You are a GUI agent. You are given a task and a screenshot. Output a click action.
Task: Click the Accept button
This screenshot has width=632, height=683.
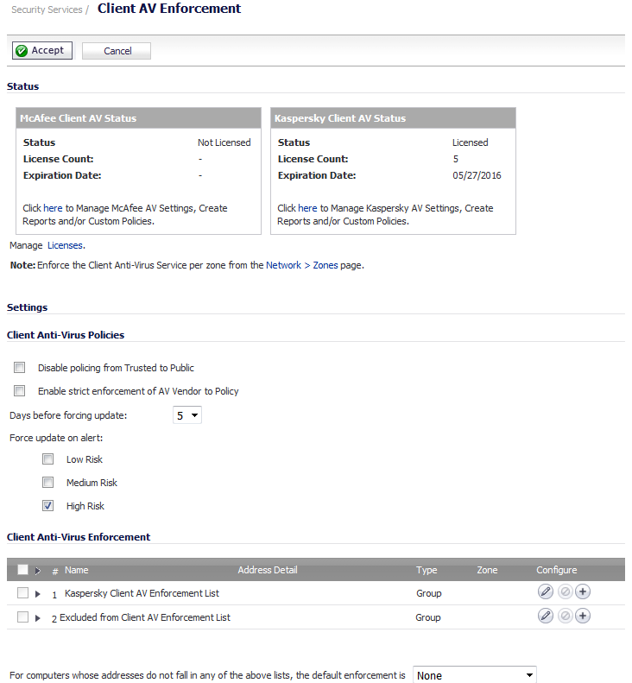pyautogui.click(x=41, y=51)
